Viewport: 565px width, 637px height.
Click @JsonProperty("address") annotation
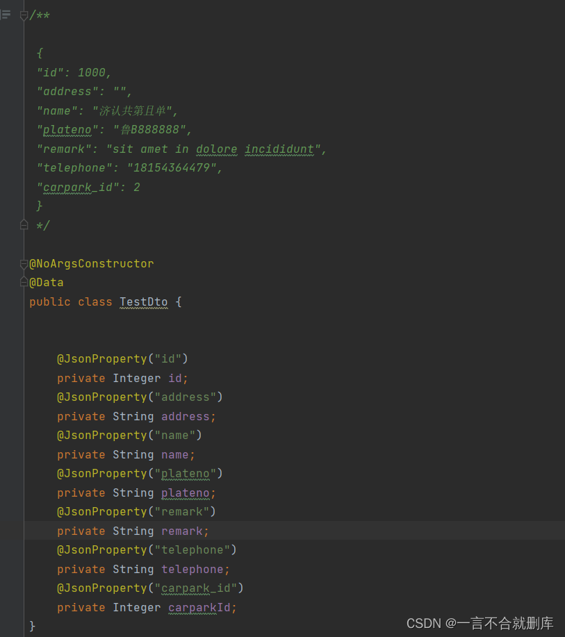140,397
